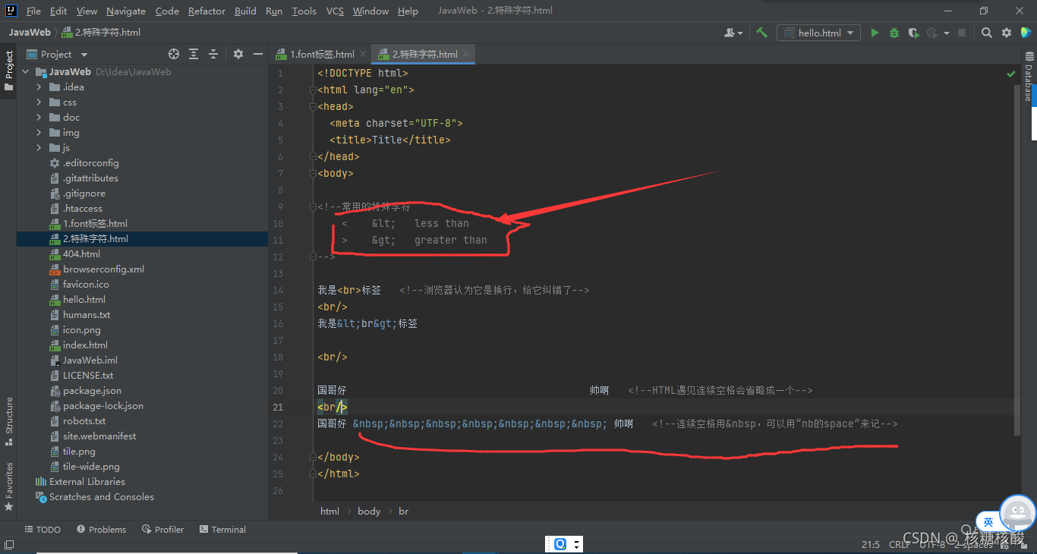Expand the .idea folder
Viewport: 1037px width, 554px height.
point(39,87)
